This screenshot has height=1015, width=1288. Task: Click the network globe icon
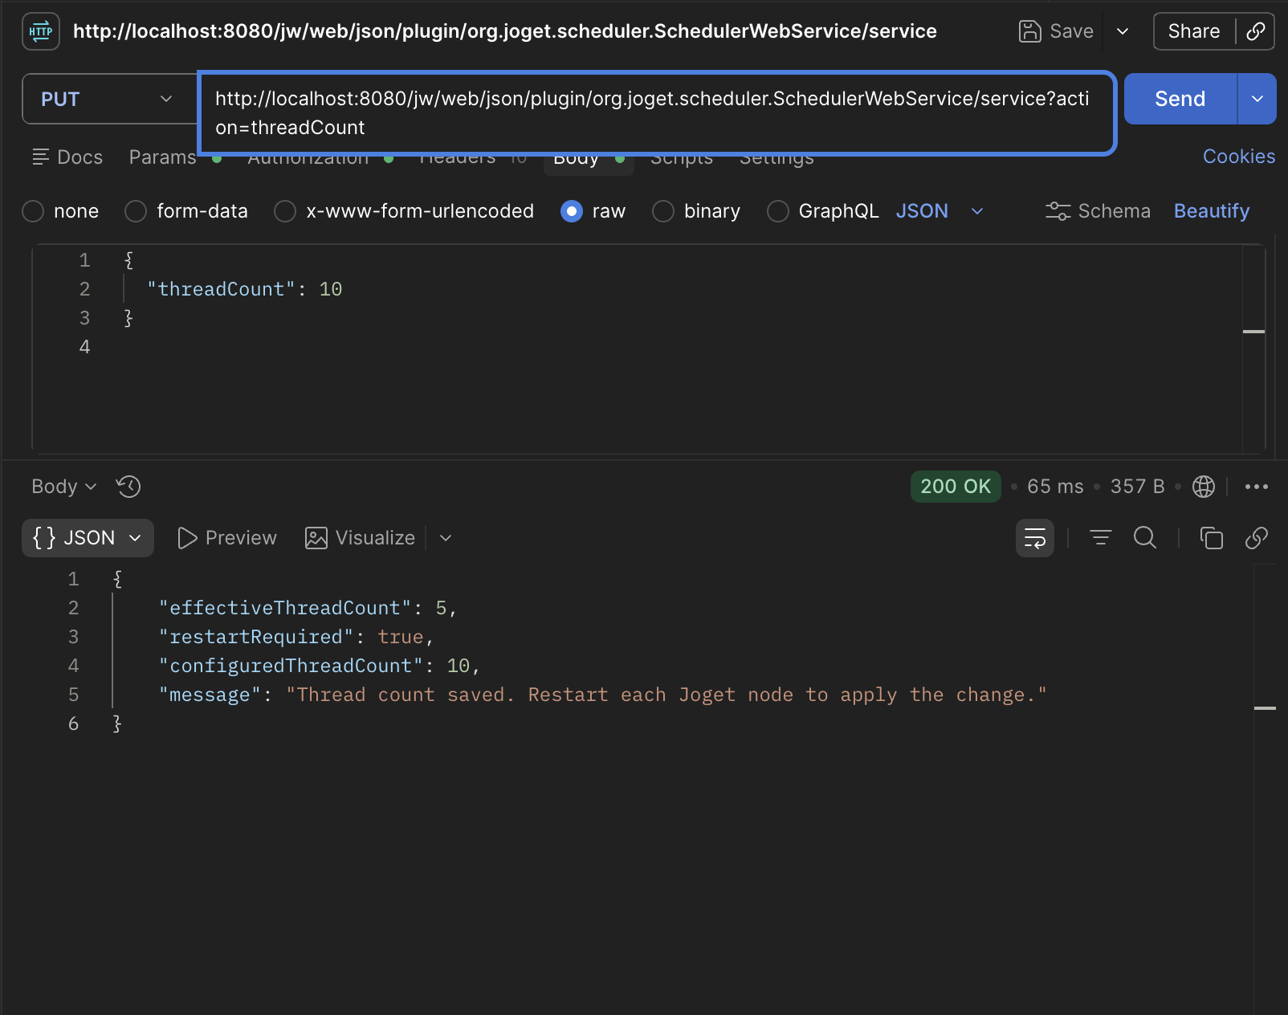1204,487
